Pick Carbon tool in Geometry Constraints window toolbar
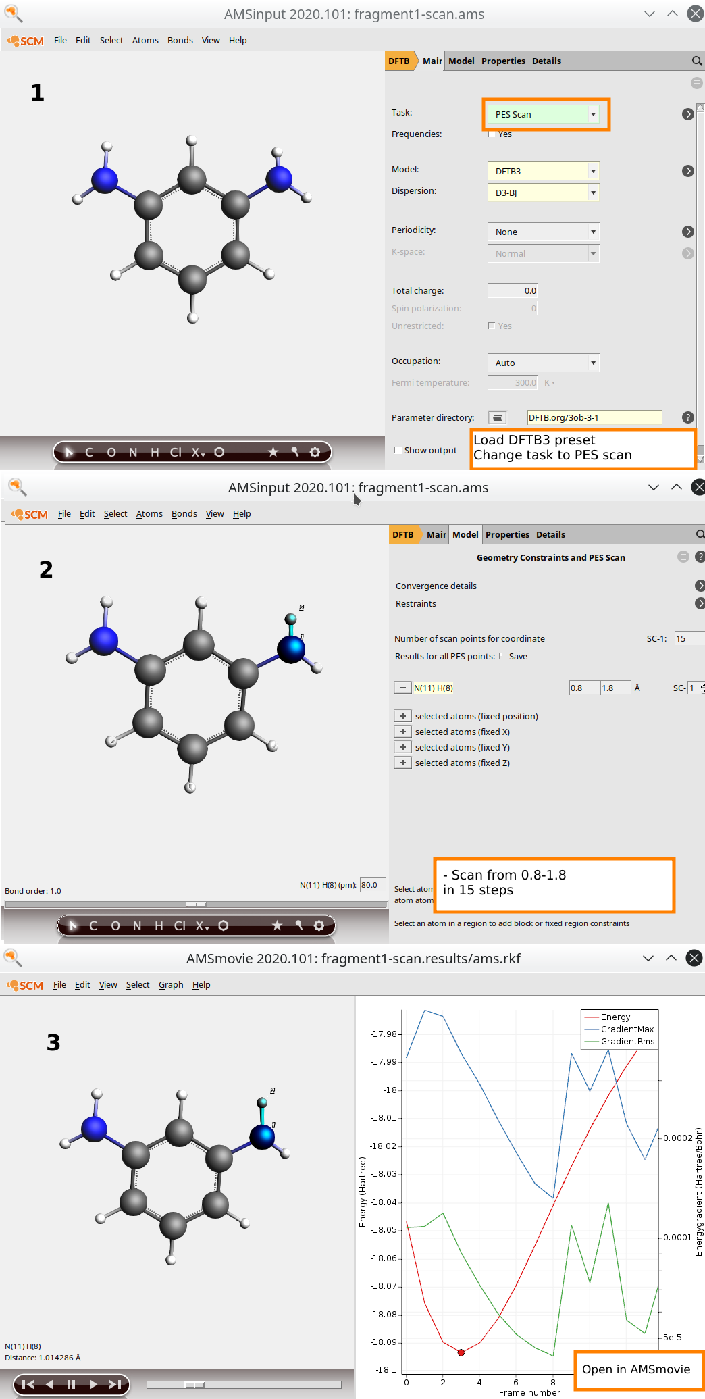The image size is (705, 1399). (93, 925)
